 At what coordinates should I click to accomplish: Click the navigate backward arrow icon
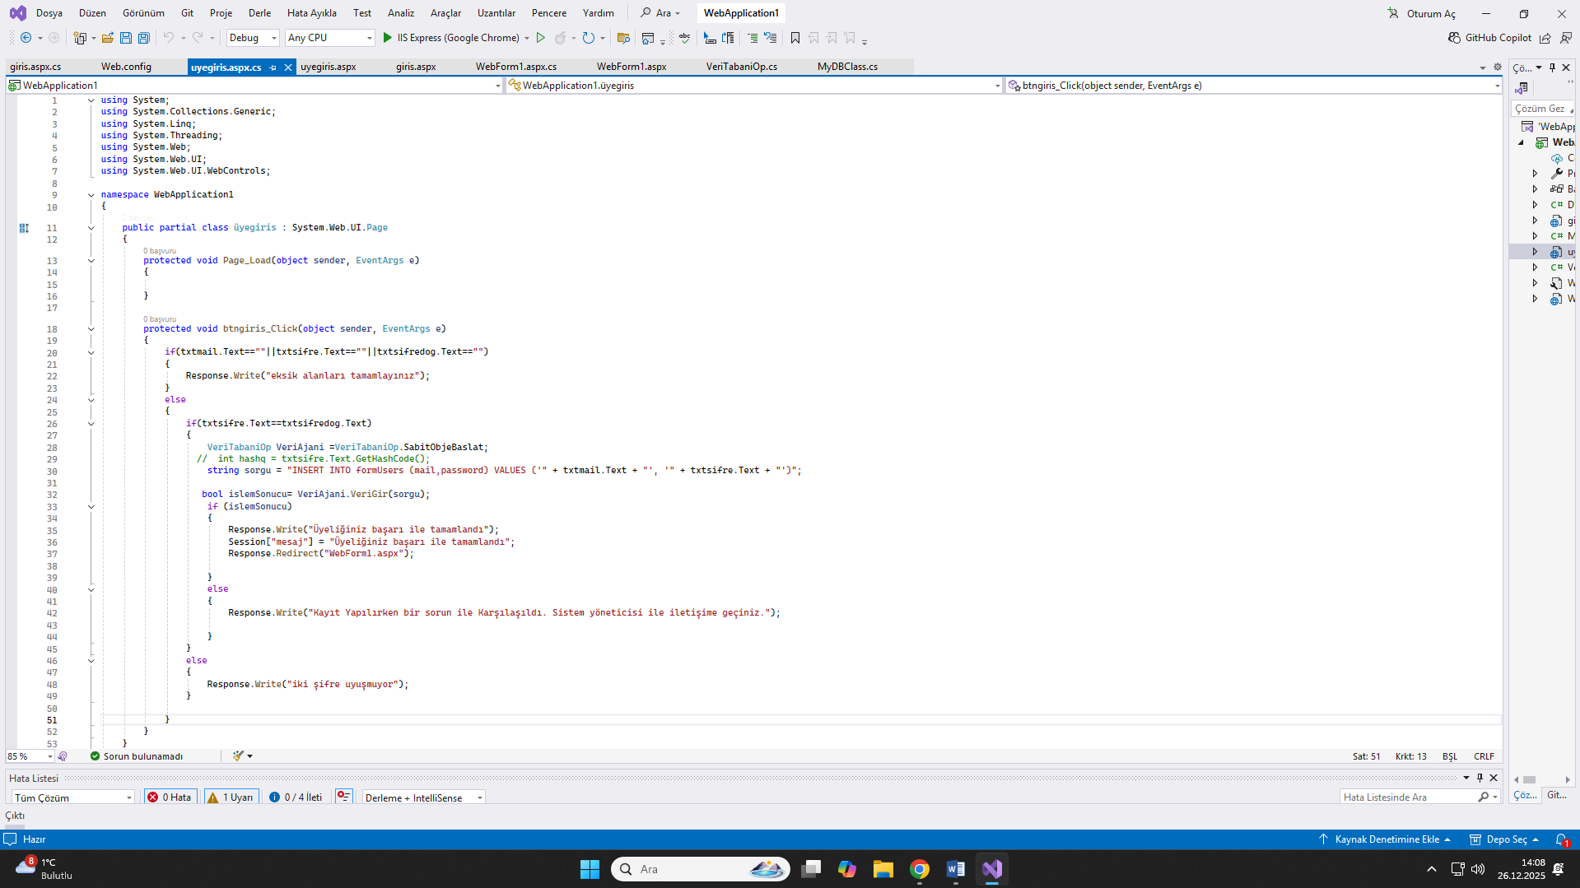pos(26,38)
